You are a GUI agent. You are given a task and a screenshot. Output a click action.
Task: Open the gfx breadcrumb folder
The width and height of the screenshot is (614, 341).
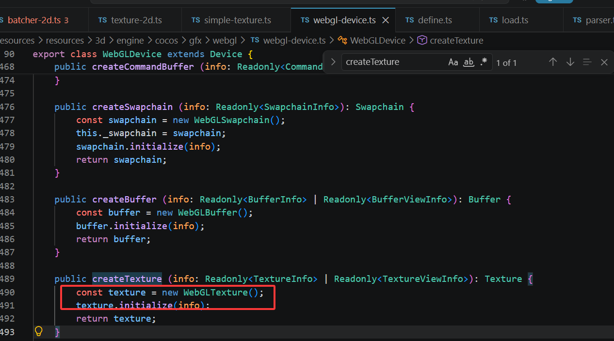(195, 41)
